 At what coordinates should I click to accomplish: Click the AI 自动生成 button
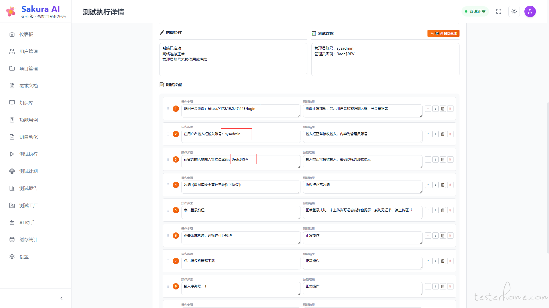point(443,33)
